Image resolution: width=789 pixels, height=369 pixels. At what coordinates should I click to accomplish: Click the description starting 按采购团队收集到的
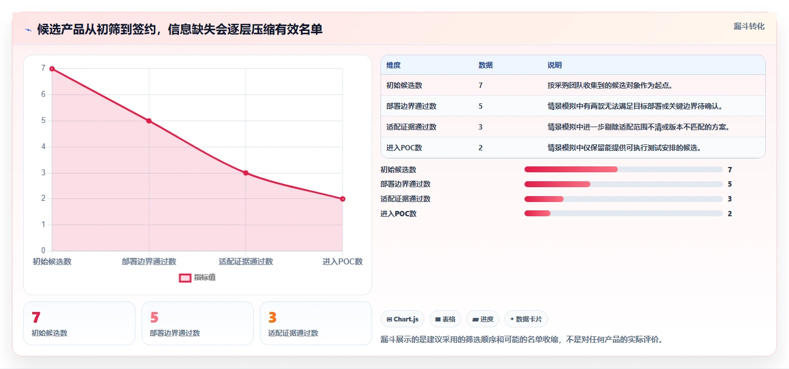click(x=610, y=86)
